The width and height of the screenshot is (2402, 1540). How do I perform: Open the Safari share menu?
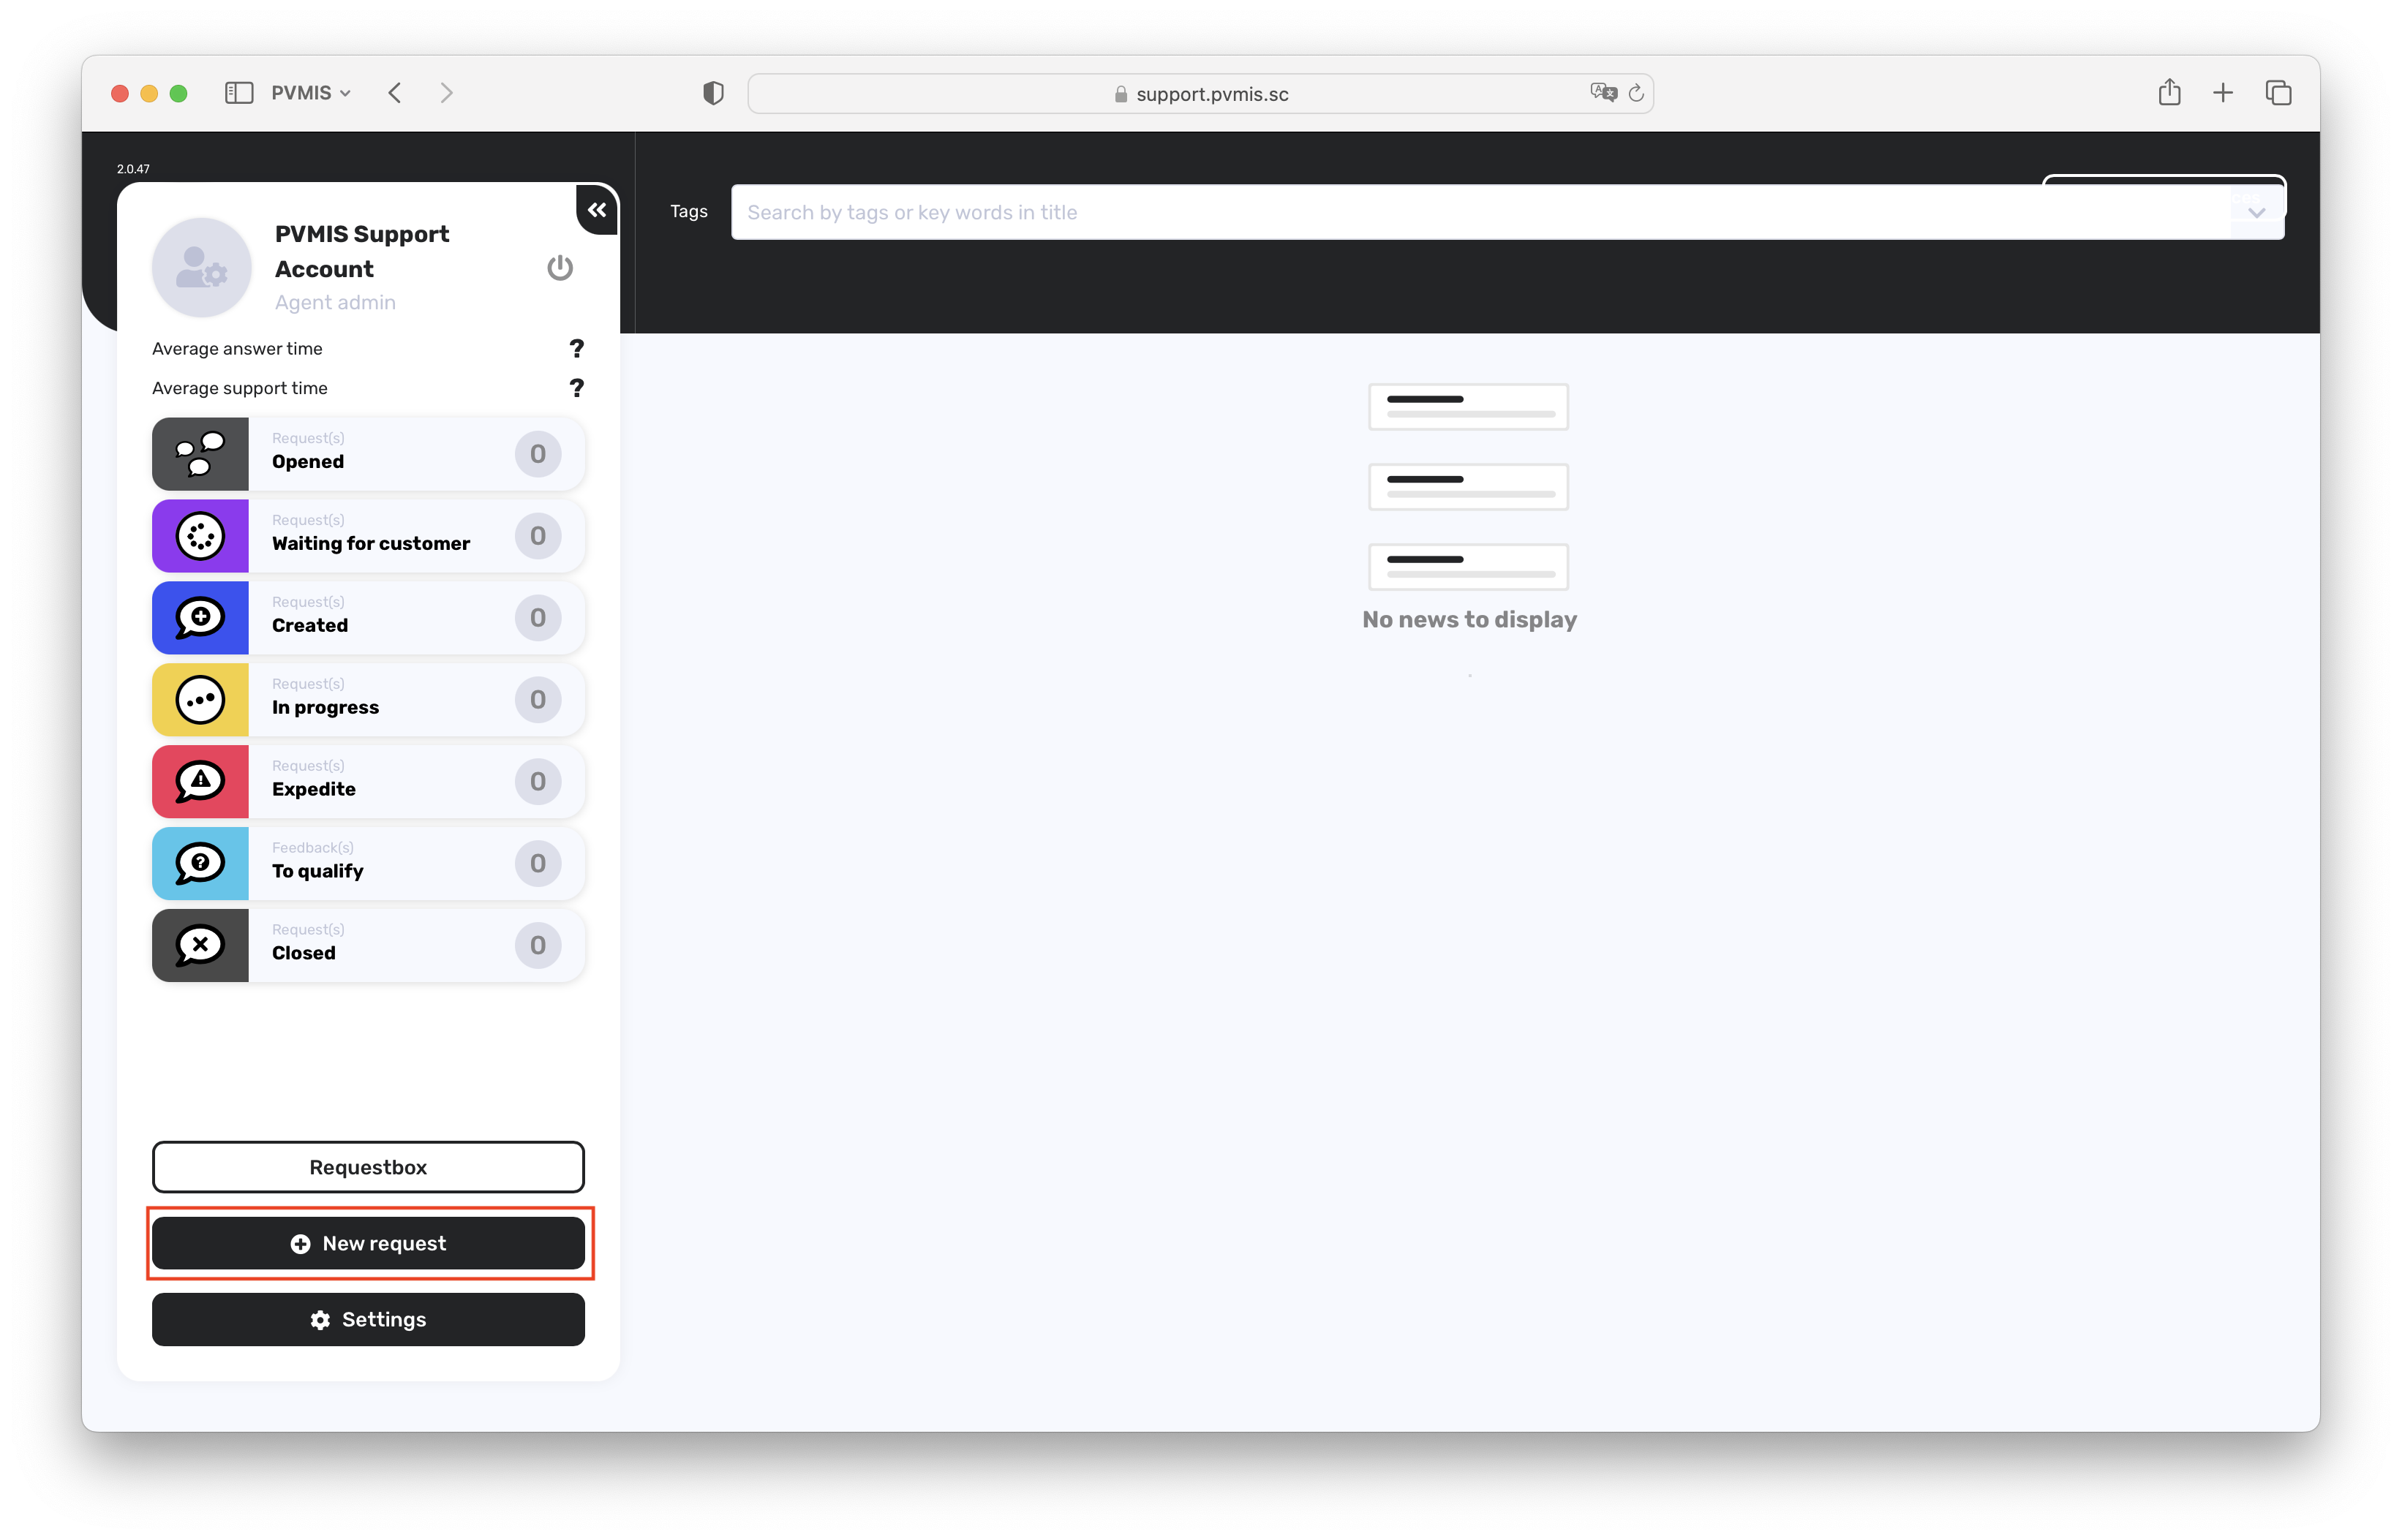coord(2169,93)
